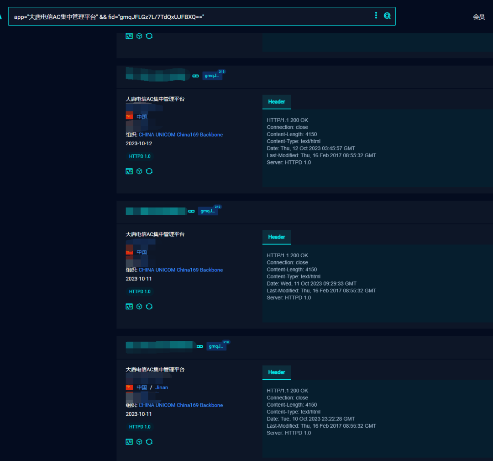The height and width of the screenshot is (461, 493).
Task: Click the refresh icon in the Jinan result
Action: [x=149, y=442]
